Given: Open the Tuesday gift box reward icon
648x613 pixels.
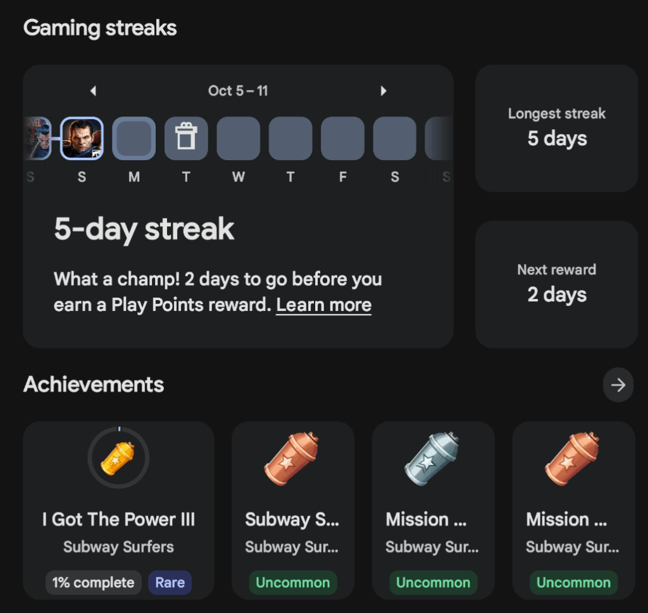Looking at the screenshot, I should 186,138.
